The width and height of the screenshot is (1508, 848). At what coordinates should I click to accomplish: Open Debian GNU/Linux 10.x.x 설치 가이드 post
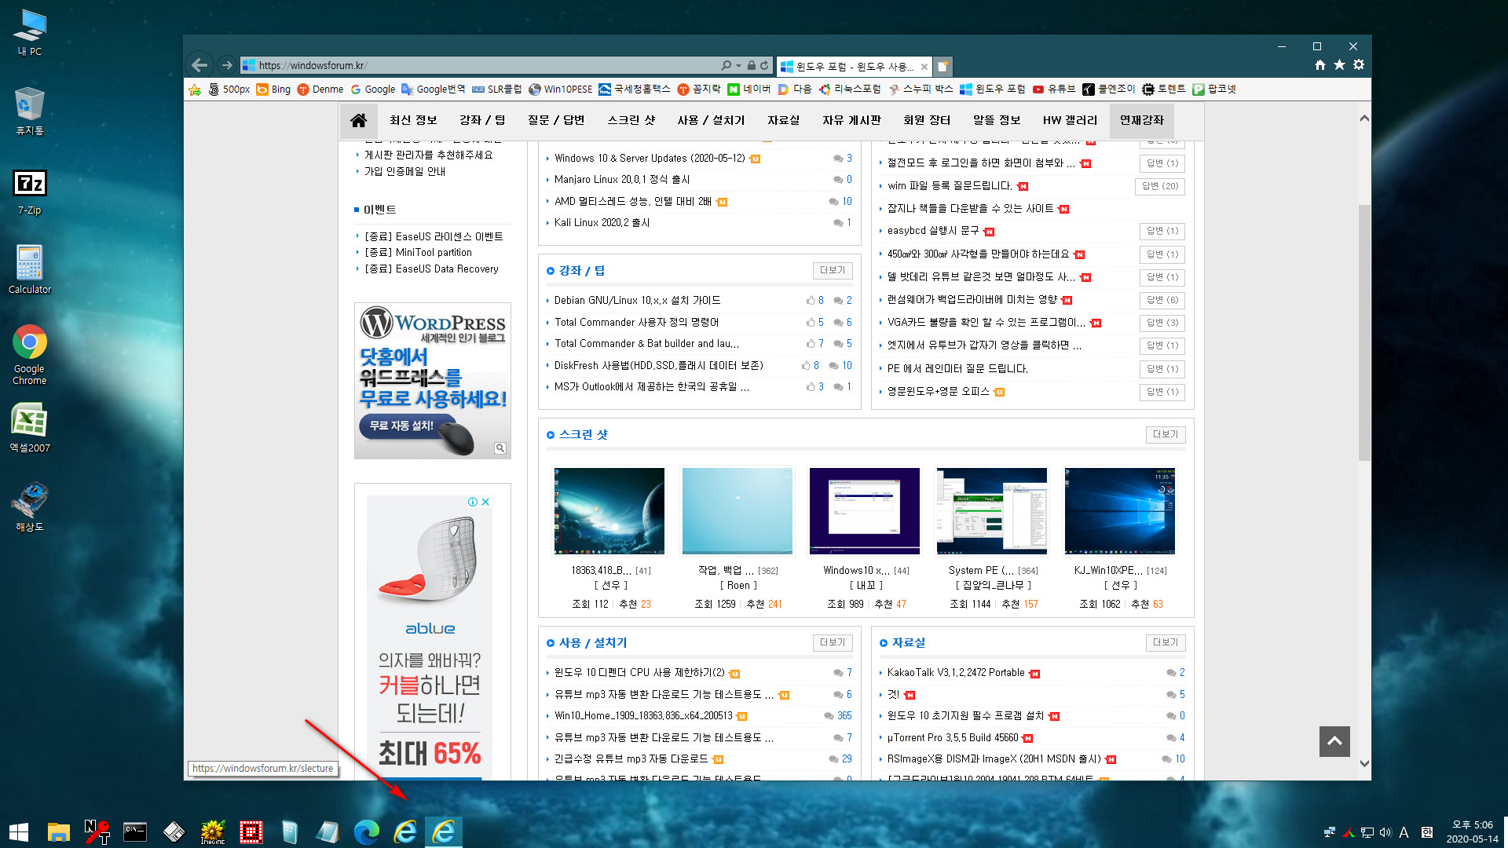637,301
